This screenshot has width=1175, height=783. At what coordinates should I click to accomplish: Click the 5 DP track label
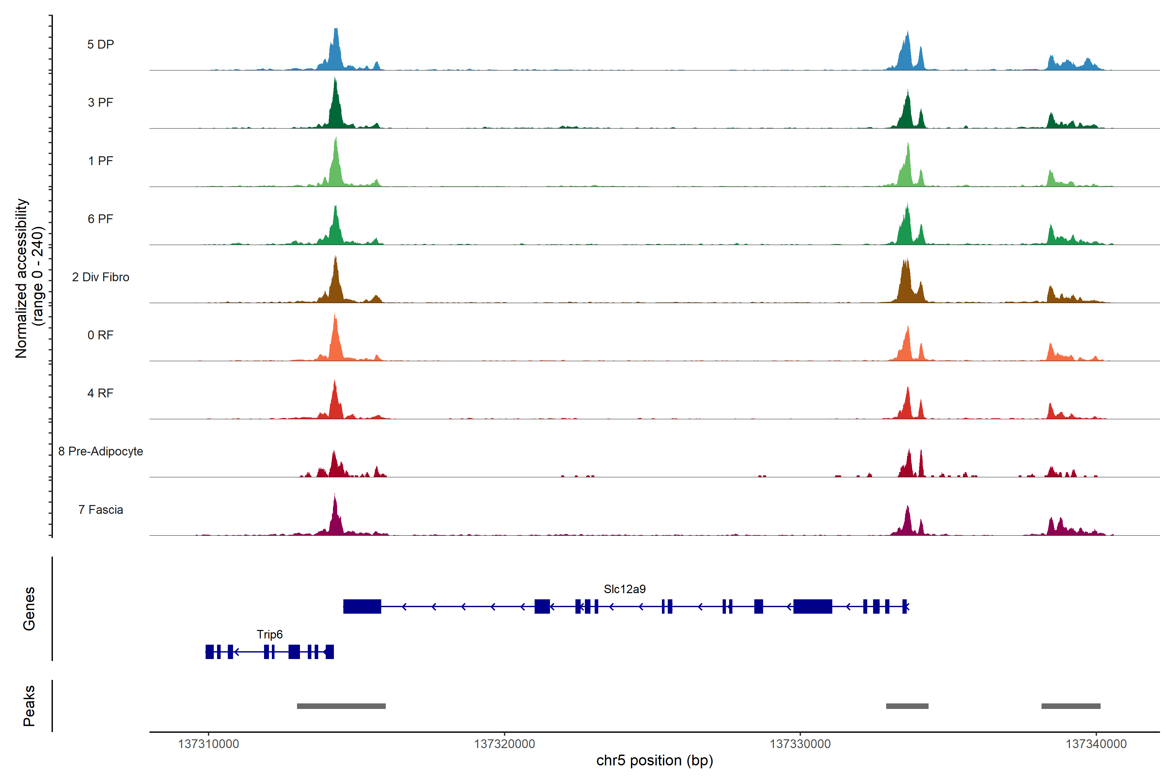pyautogui.click(x=101, y=44)
